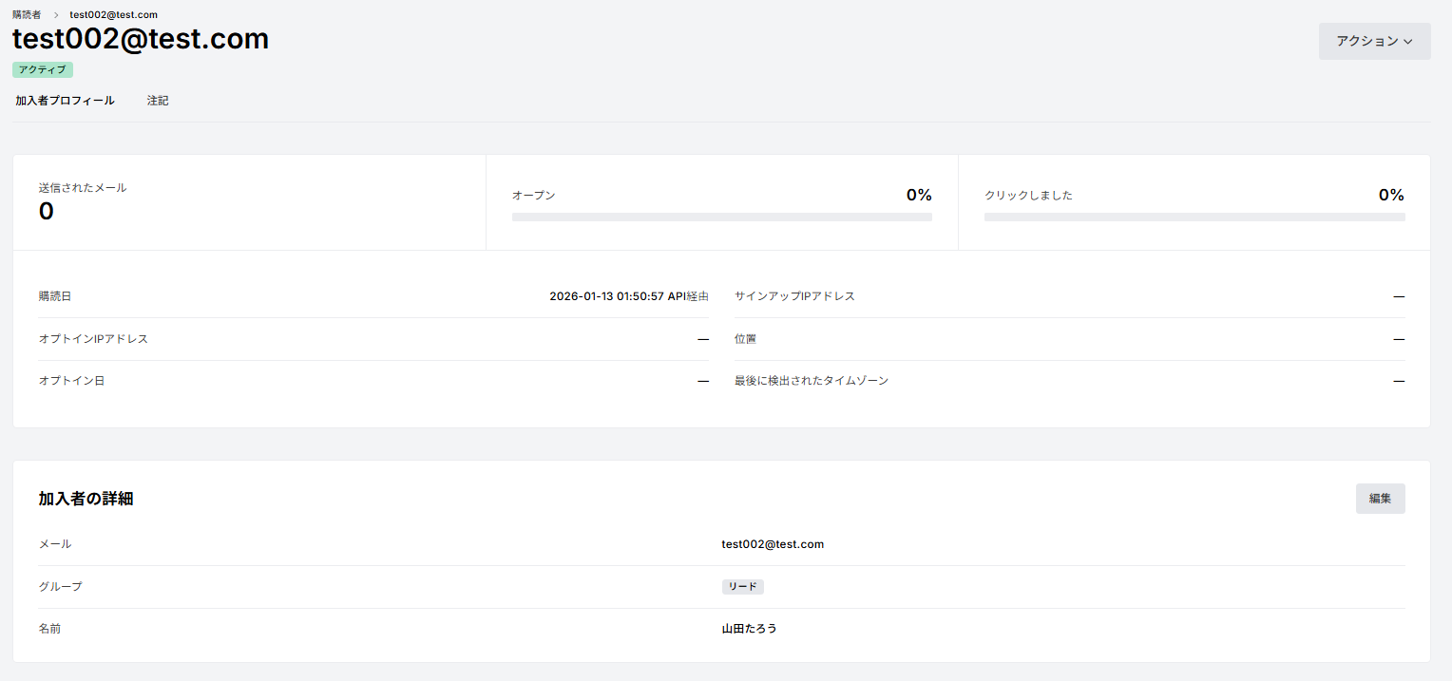Click the 名前 value 山田たろう
The image size is (1452, 681).
pos(750,629)
